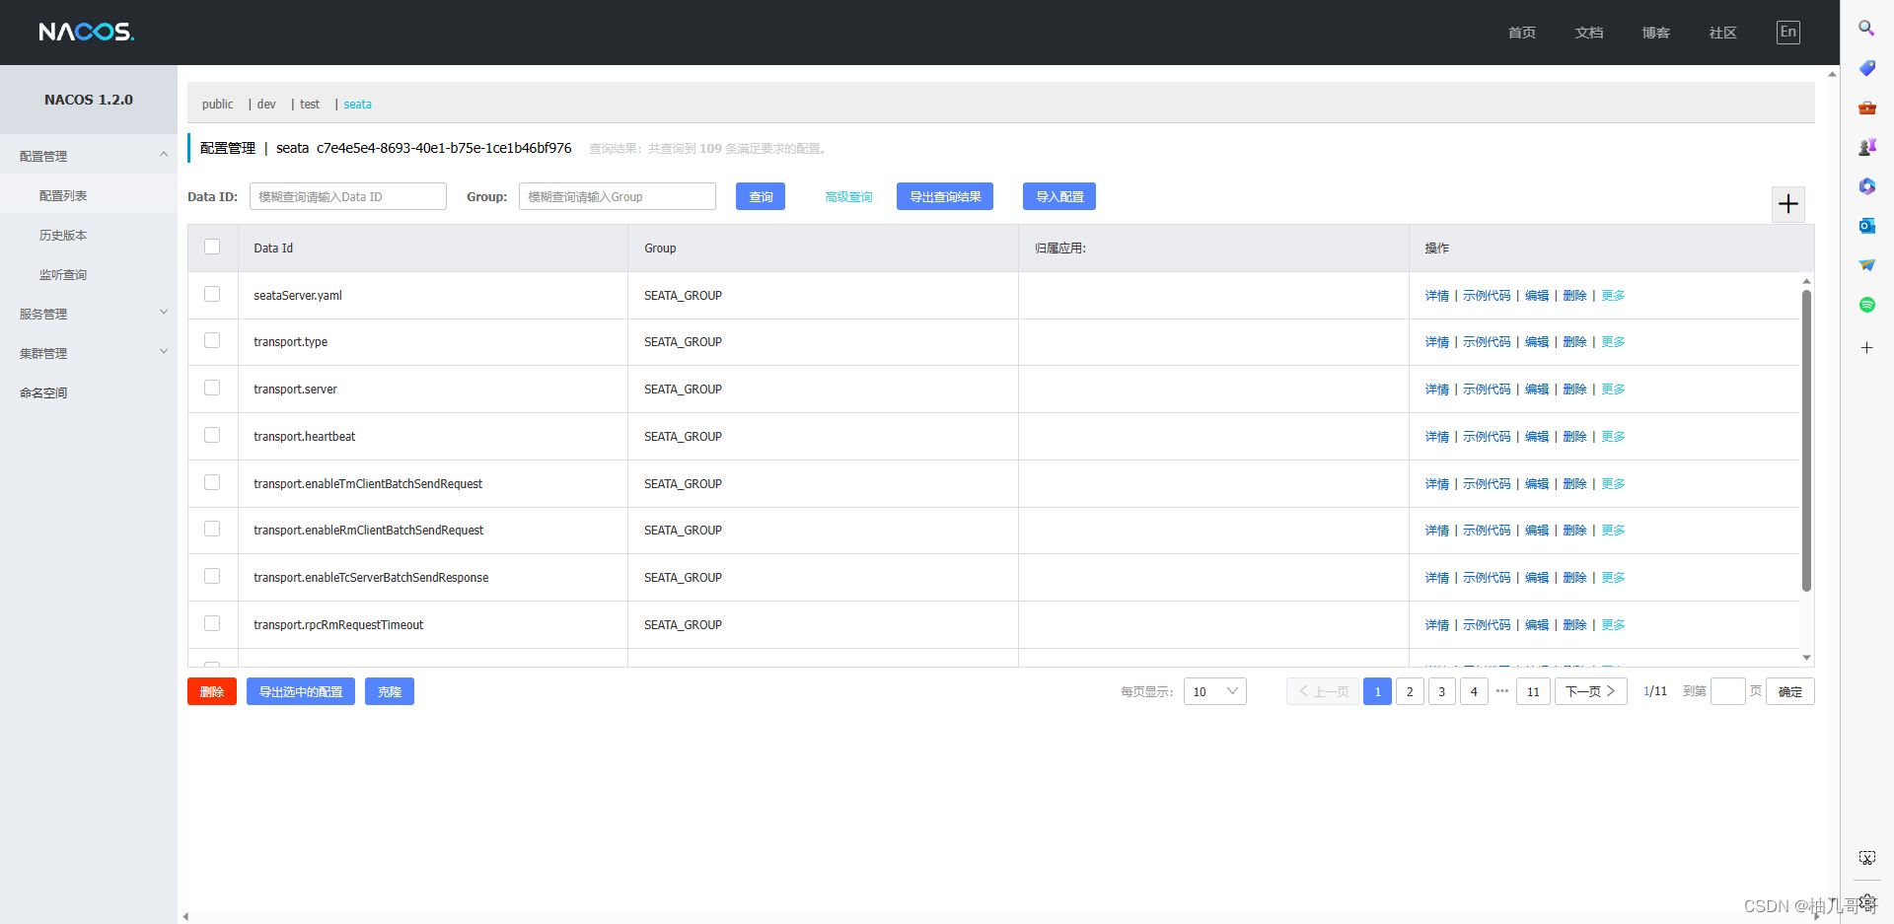
Task: Open 更多 menu for transport.type row
Action: (x=1613, y=342)
